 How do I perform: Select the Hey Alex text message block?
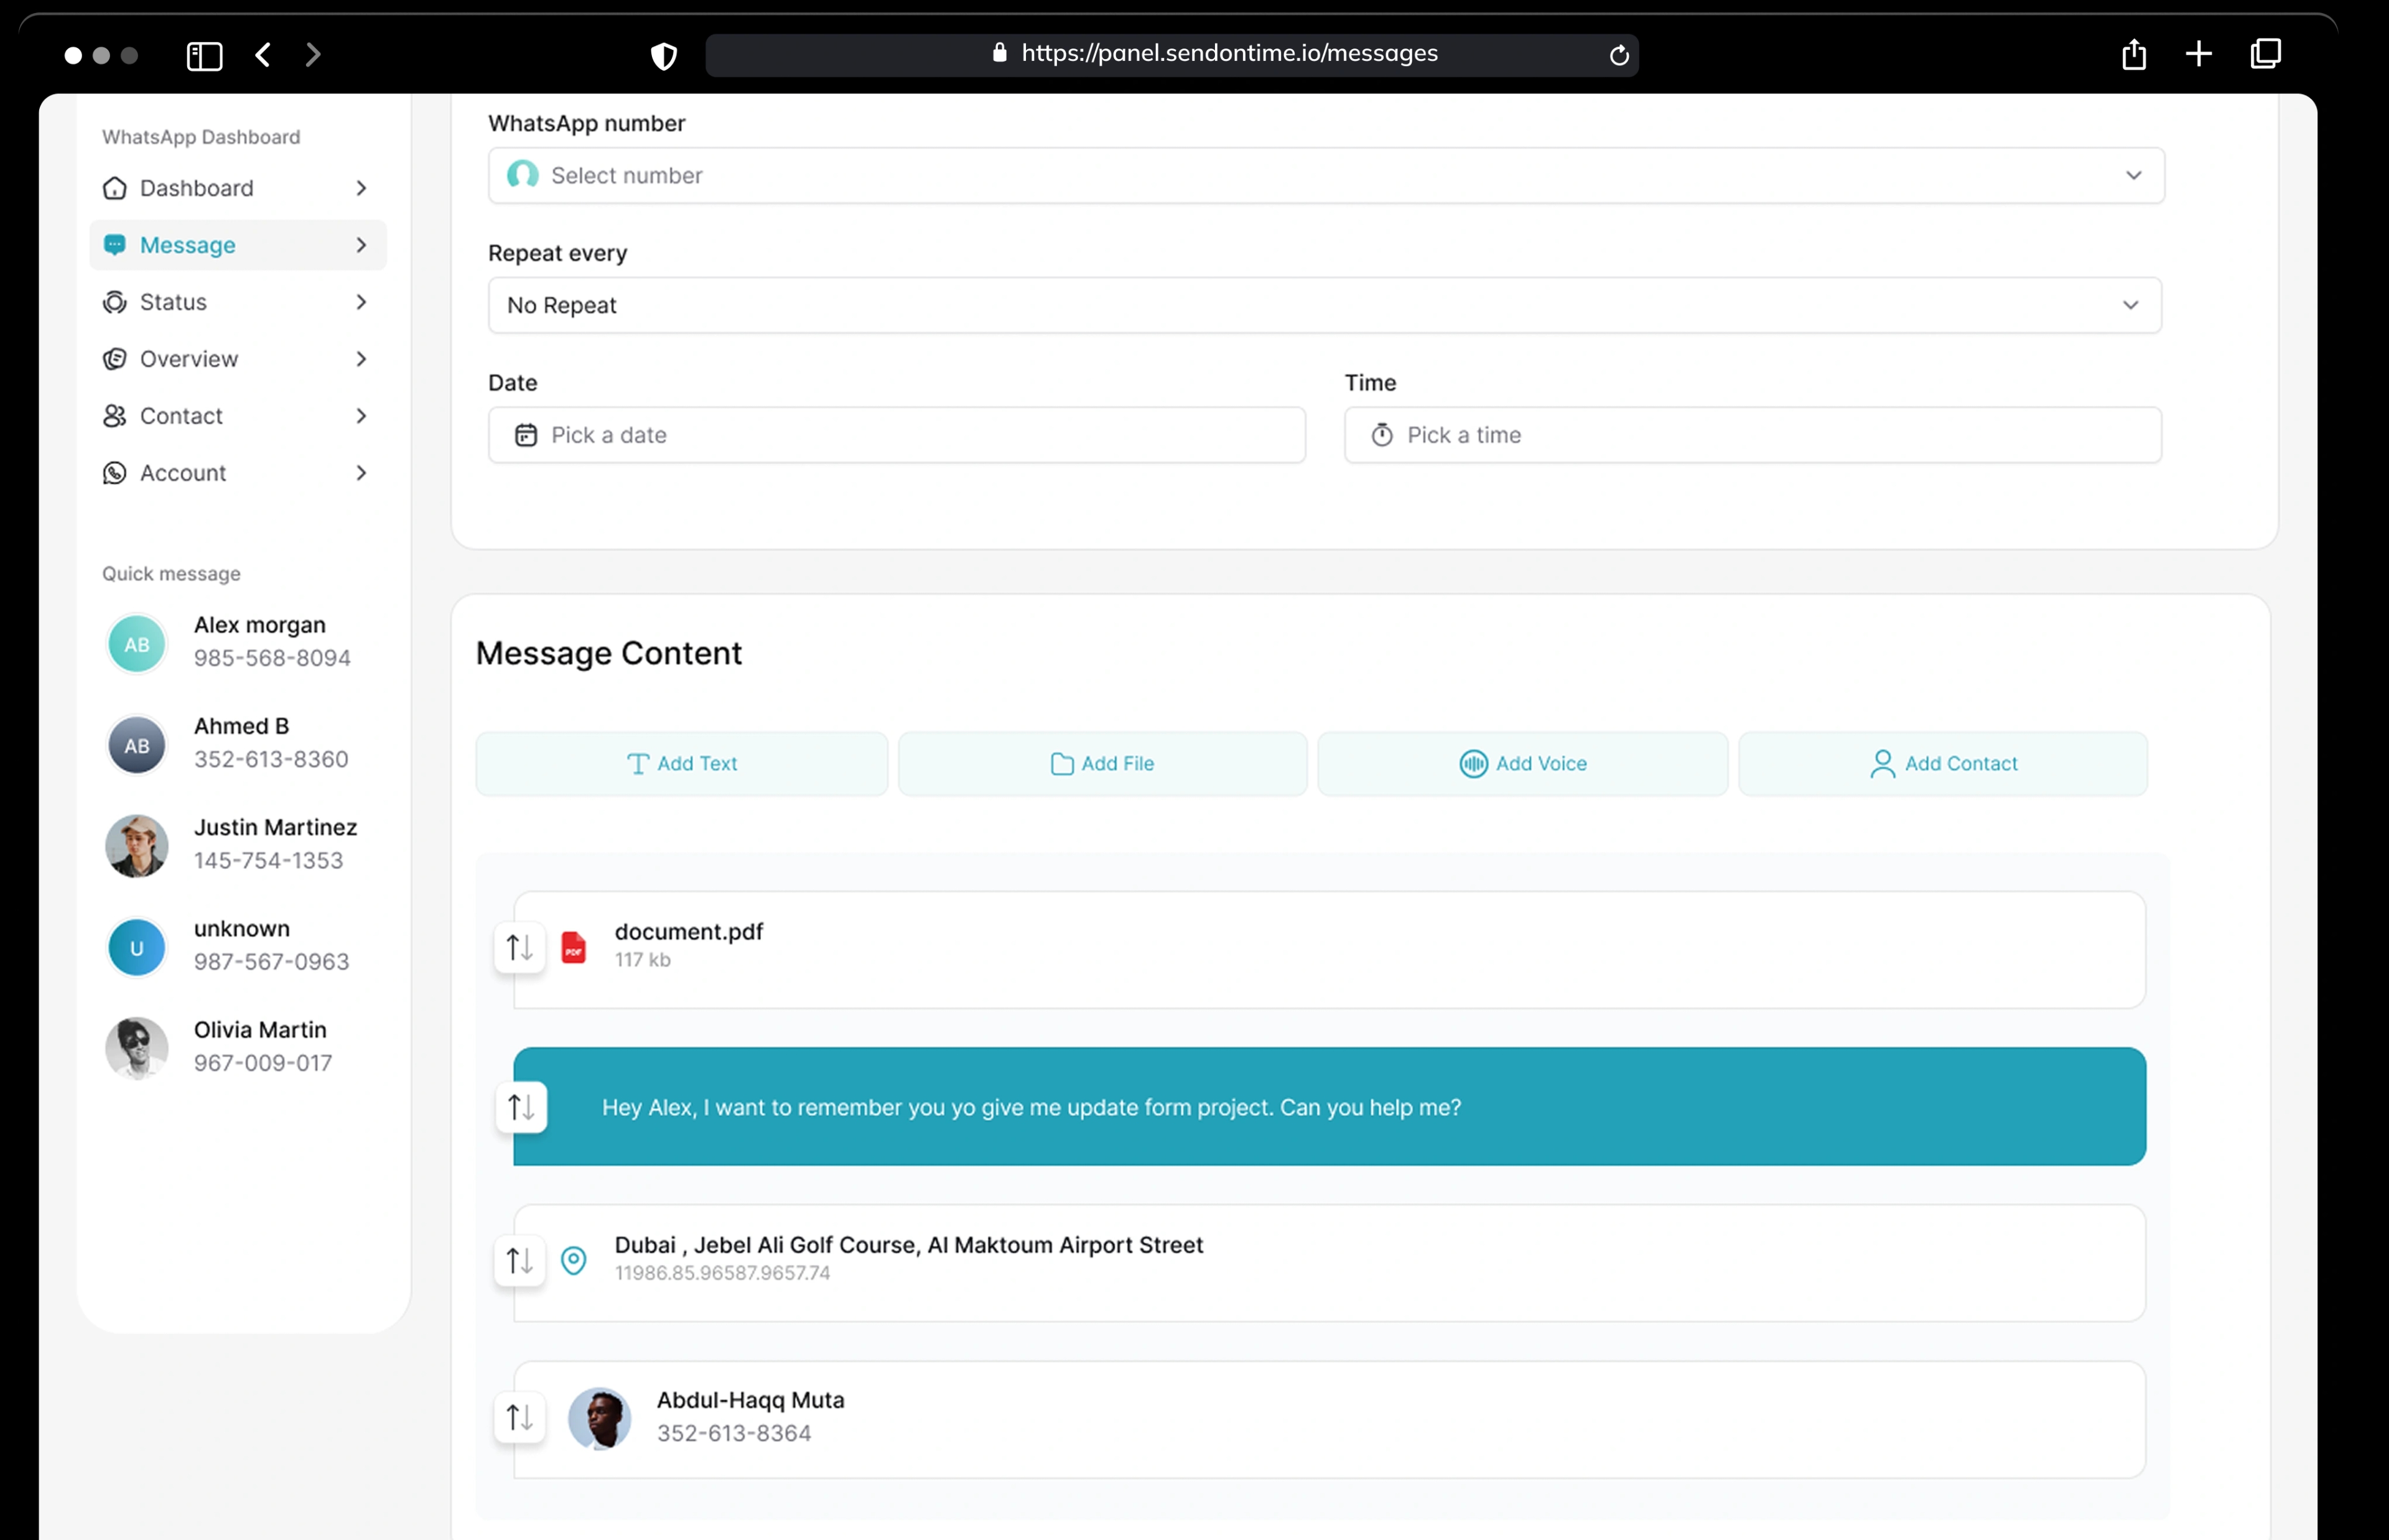(x=1329, y=1107)
